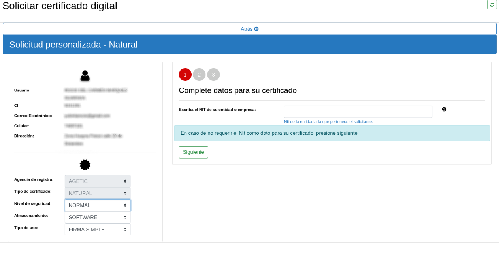Click the certificate badge icon
Image resolution: width=499 pixels, height=265 pixels.
coord(85,165)
